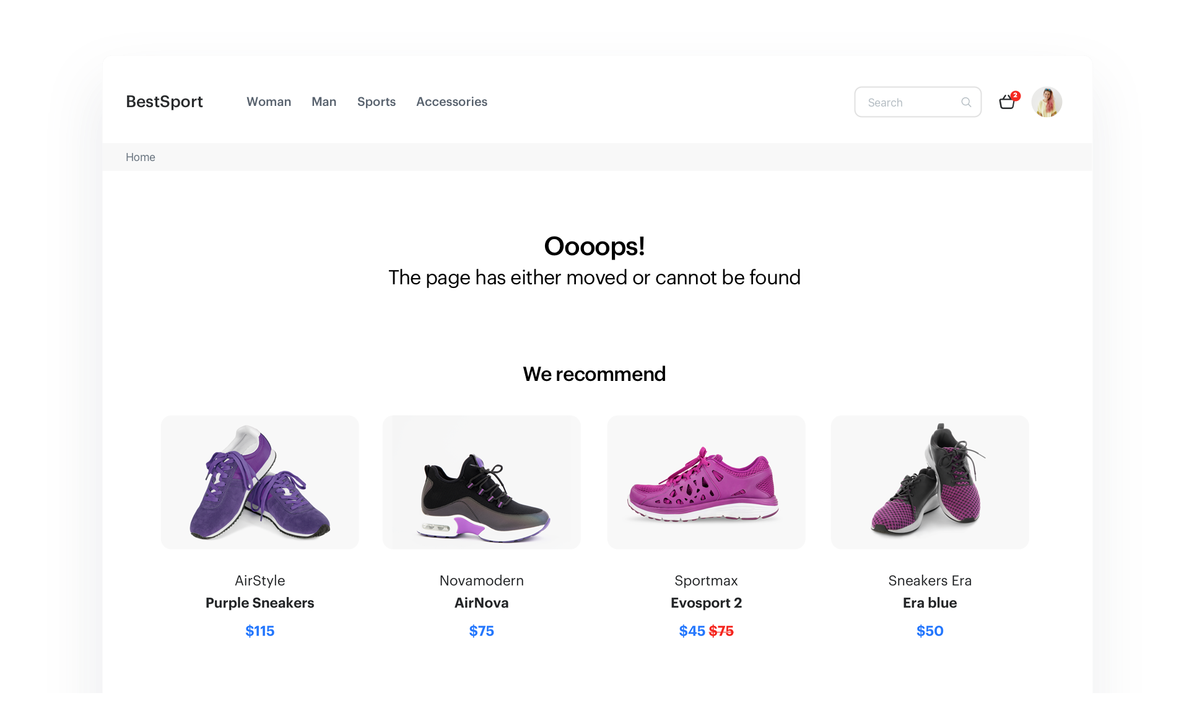Image resolution: width=1189 pixels, height=716 pixels.
Task: View the Purple Sneakers product image
Action: tap(259, 482)
